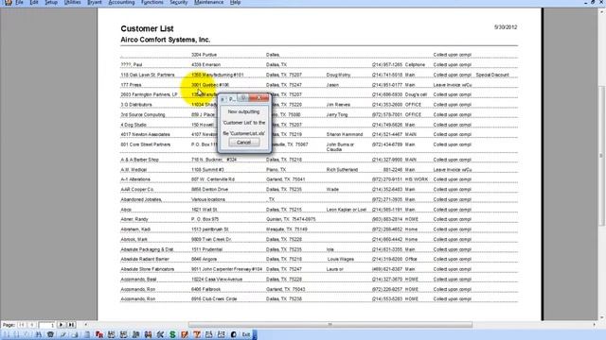Click the 6406 Fallbrook address

pyautogui.click(x=205, y=289)
